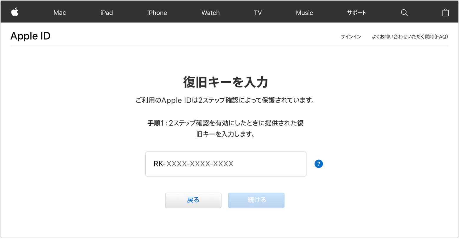Open the search magnifier icon
The width and height of the screenshot is (459, 239).
click(x=404, y=13)
